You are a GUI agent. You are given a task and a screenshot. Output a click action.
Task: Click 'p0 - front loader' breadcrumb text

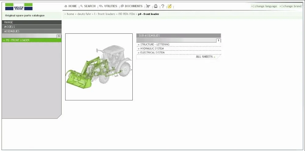point(149,14)
